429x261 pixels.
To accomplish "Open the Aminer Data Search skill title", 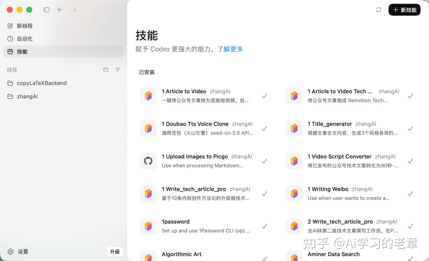I will tap(334, 254).
